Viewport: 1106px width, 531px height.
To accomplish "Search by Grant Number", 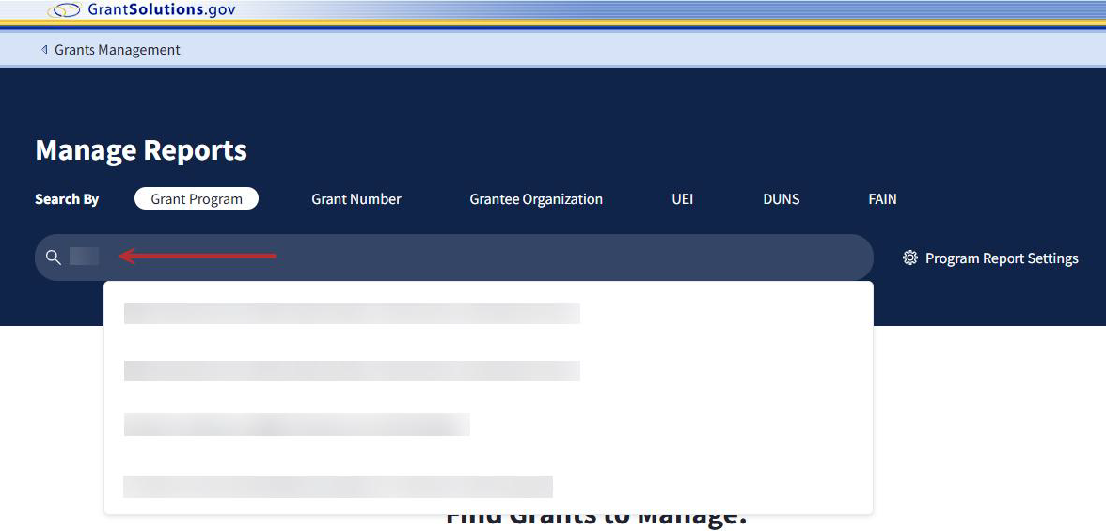I will coord(356,199).
